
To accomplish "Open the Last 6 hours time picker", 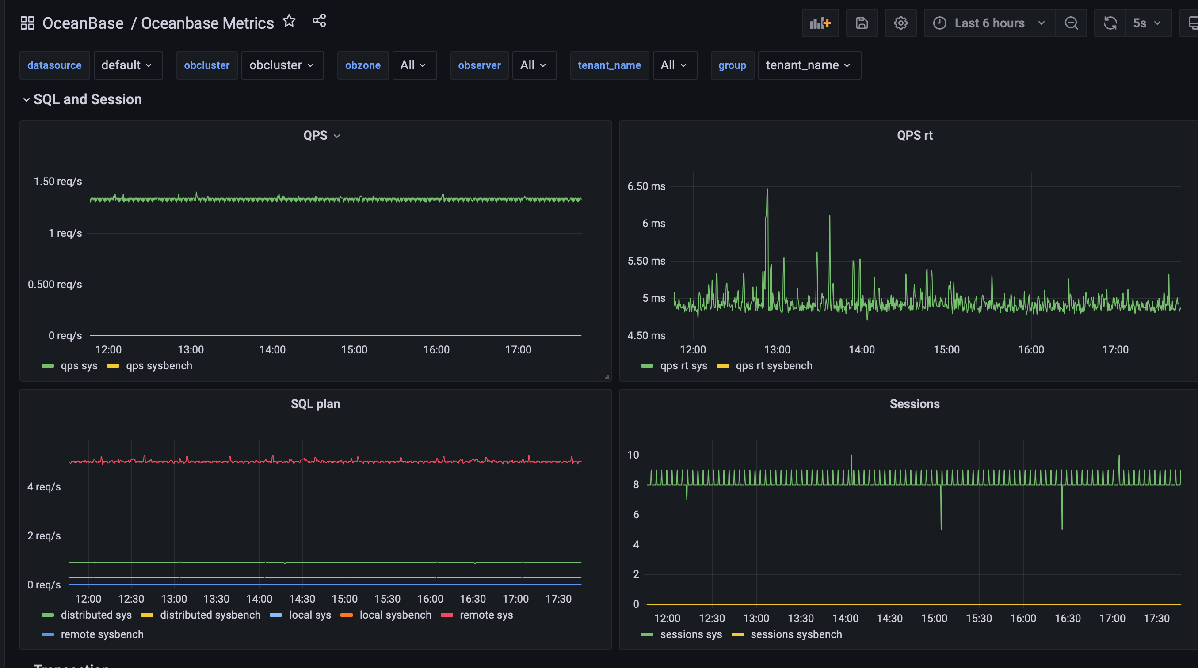I will 989,23.
